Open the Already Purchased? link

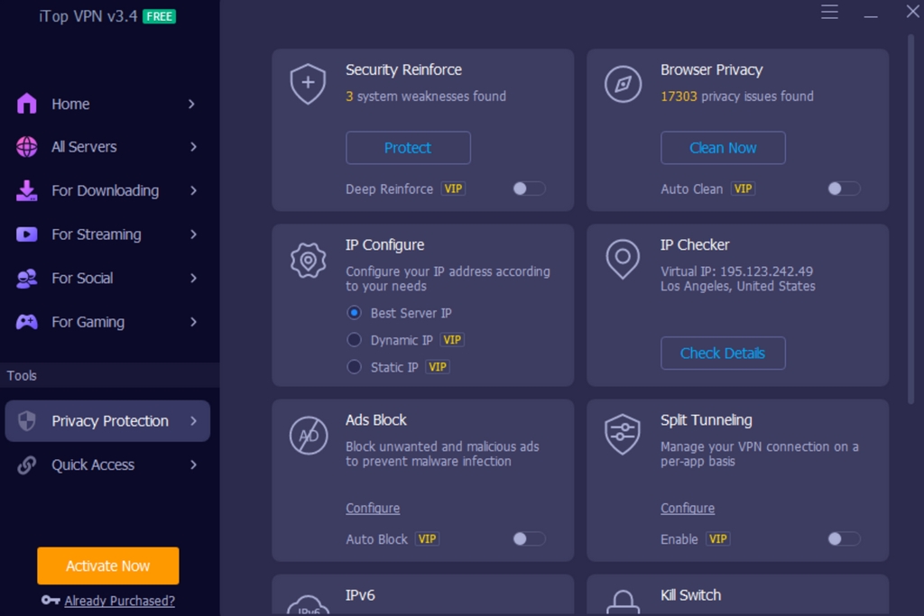point(120,601)
